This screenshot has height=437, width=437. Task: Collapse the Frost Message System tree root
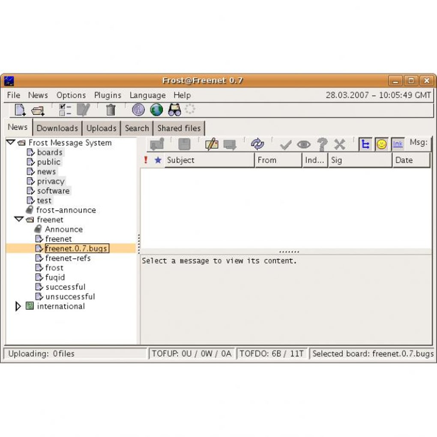pos(11,142)
